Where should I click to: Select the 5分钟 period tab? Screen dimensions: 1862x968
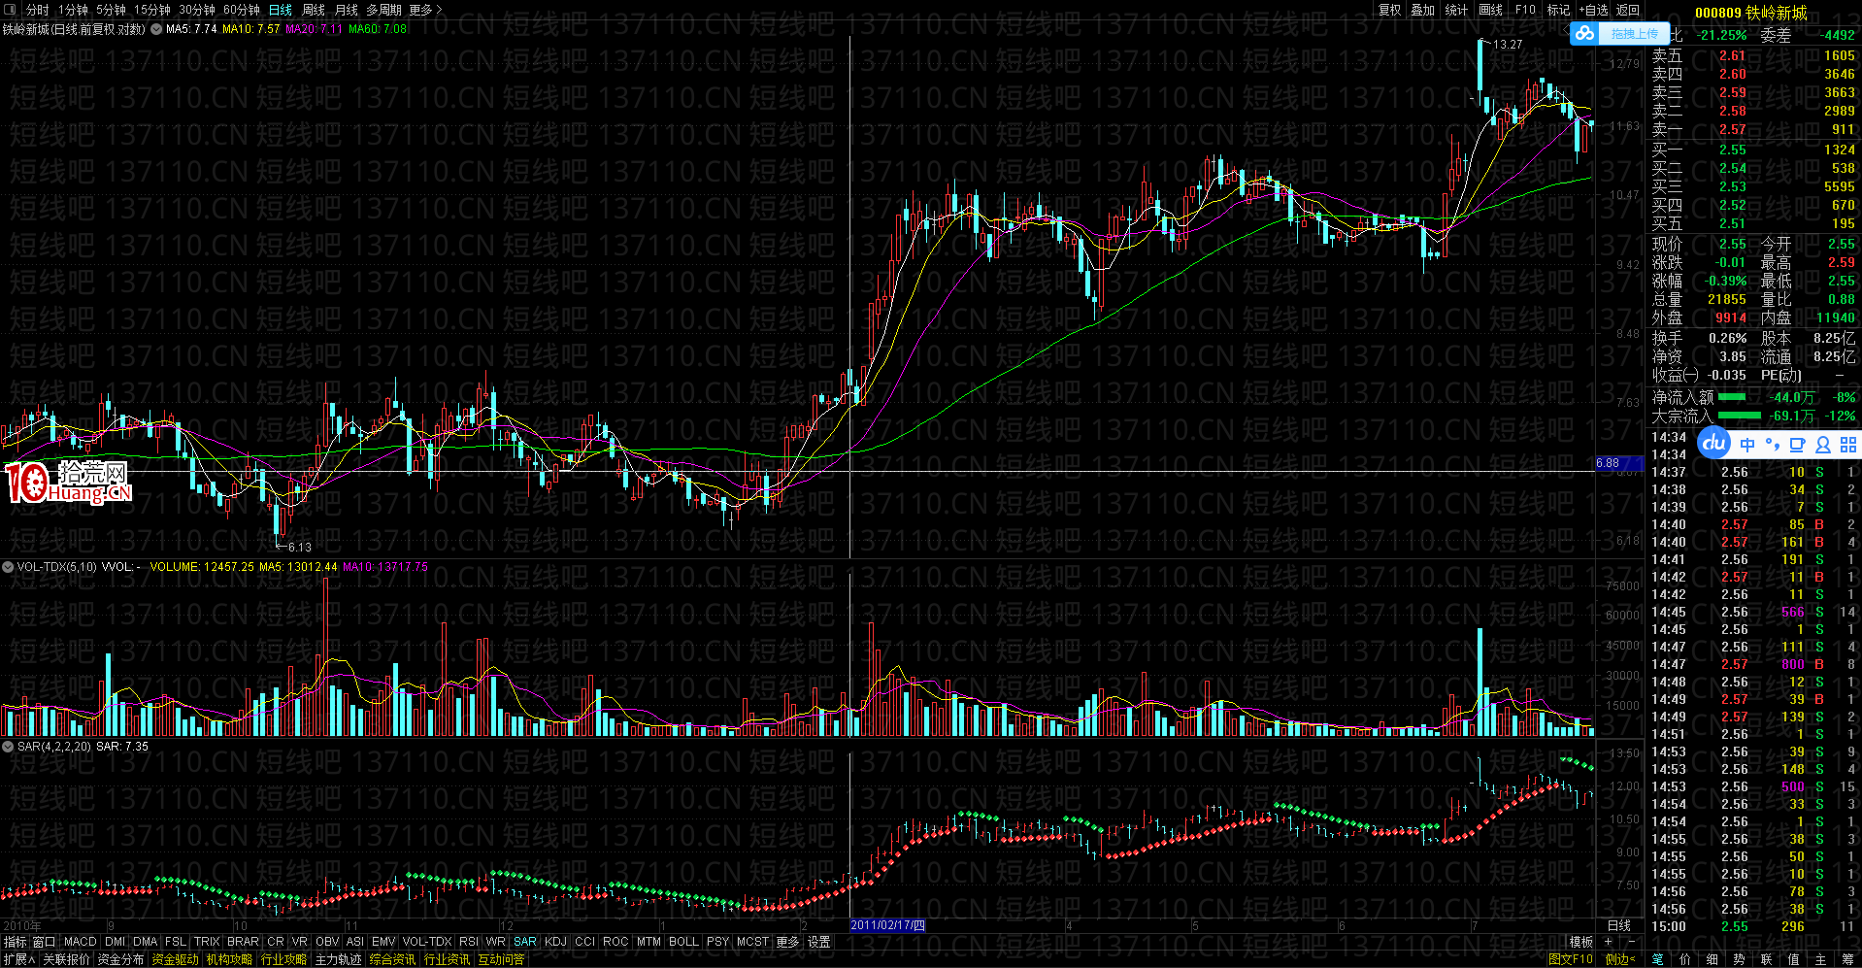pyautogui.click(x=111, y=10)
